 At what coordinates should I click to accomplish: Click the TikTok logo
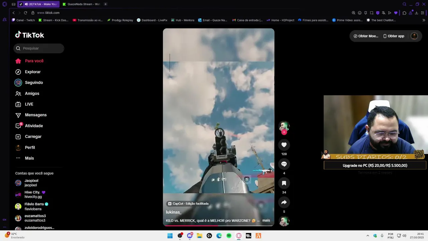point(29,35)
